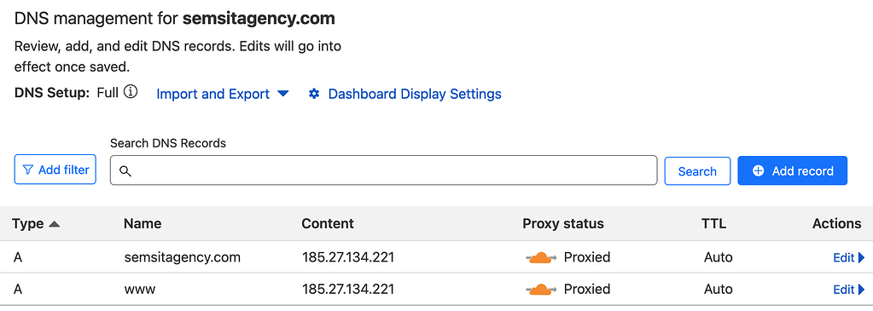Open the Import and Export dropdown
Viewport: 873px width, 311px height.
(x=222, y=94)
